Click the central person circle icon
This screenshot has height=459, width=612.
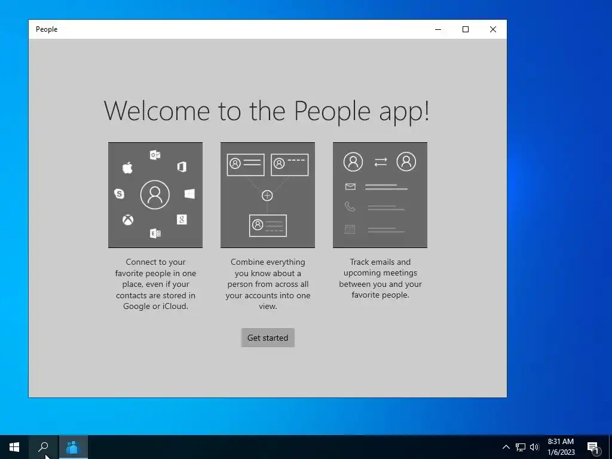click(x=155, y=194)
